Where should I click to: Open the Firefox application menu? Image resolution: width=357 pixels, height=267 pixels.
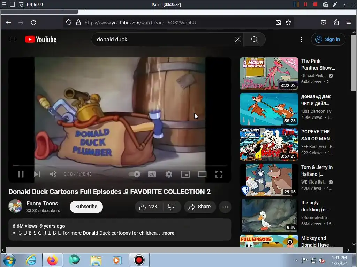(x=349, y=23)
